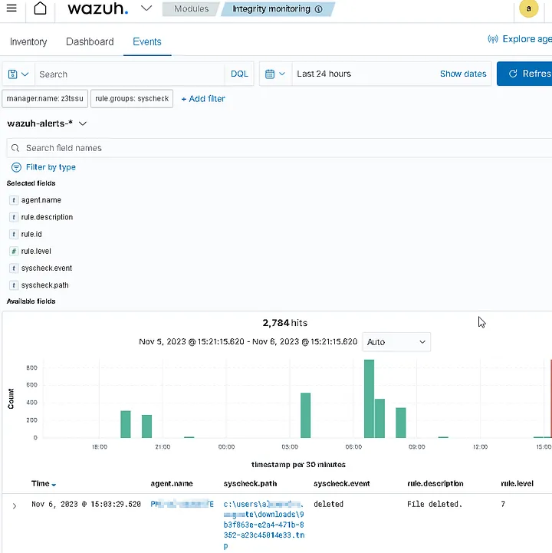
Task: Go to the Wazuh home icon
Action: 40,8
